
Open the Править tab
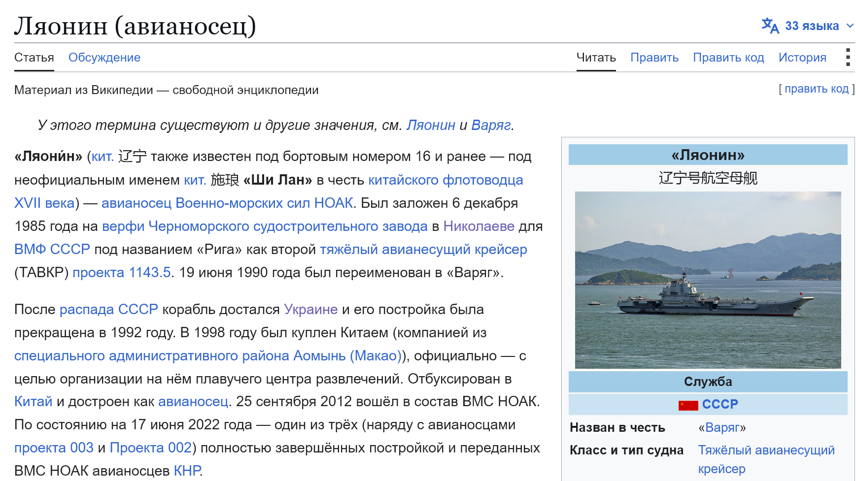654,58
